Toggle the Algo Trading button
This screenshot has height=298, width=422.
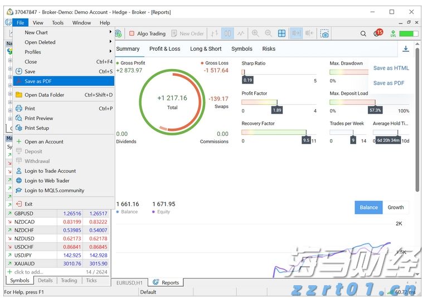point(147,33)
